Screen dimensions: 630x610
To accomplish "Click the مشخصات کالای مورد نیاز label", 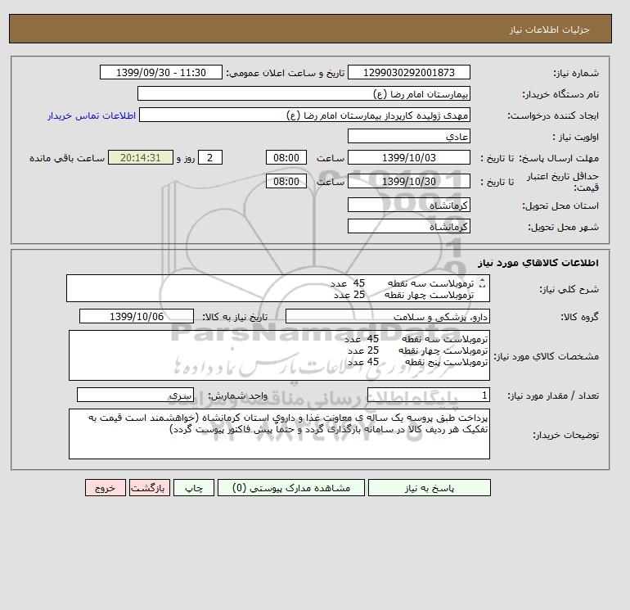I will coord(546,356).
